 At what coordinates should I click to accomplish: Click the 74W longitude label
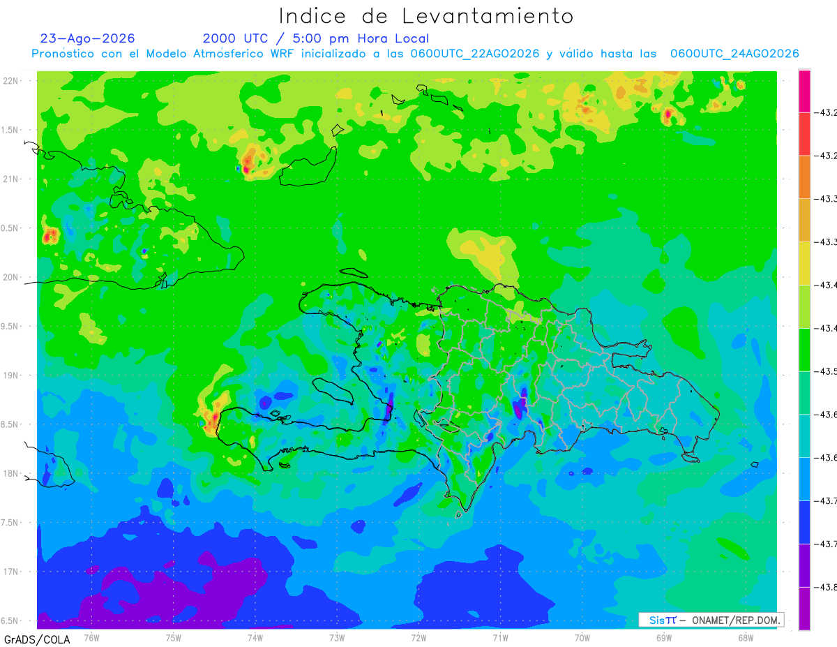255,637
